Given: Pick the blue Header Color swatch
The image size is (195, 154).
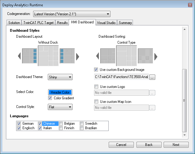Looking at the screenshot, I should point(60,92).
